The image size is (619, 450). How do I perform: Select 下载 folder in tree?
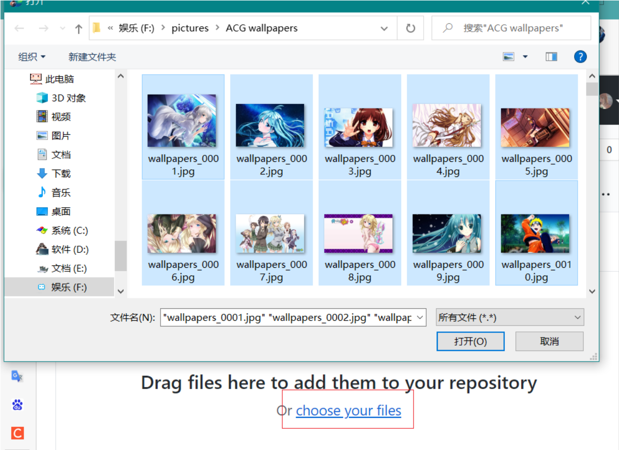tap(54, 174)
